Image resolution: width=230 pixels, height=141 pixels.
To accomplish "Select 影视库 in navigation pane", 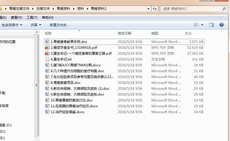I will tap(4, 106).
